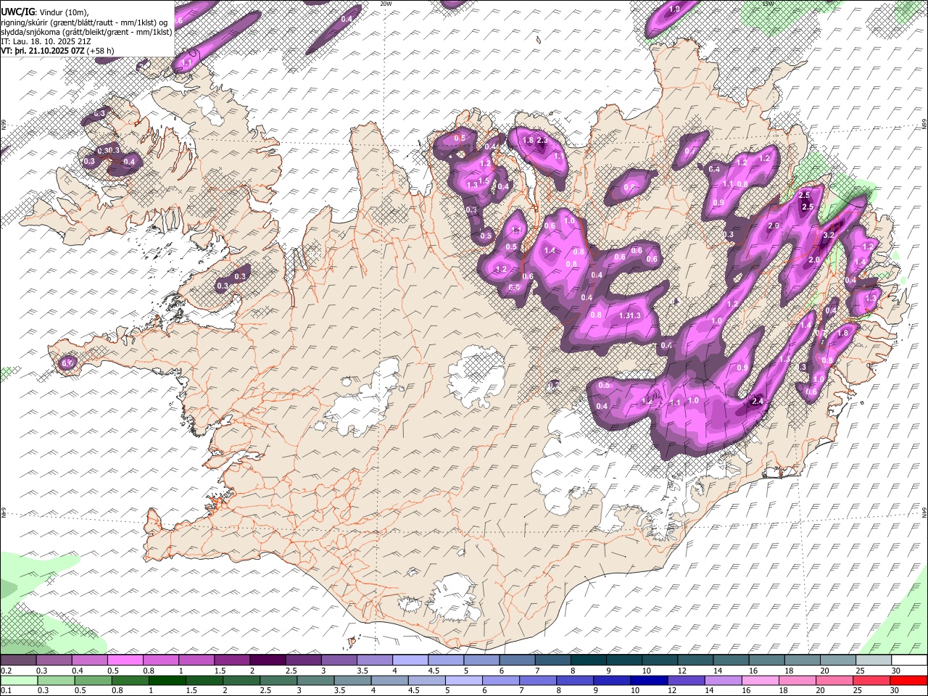Click the 2.3 value on the north coast
Image resolution: width=928 pixels, height=696 pixels.
[542, 141]
